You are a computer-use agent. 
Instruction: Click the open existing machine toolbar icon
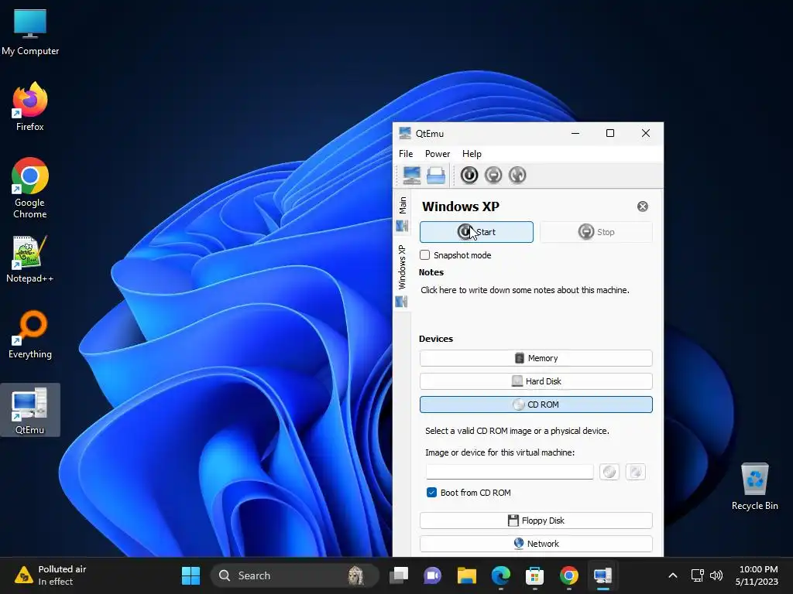436,176
